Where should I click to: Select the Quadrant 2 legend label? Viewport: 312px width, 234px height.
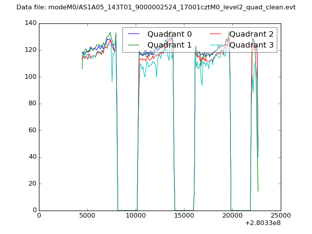251,34
